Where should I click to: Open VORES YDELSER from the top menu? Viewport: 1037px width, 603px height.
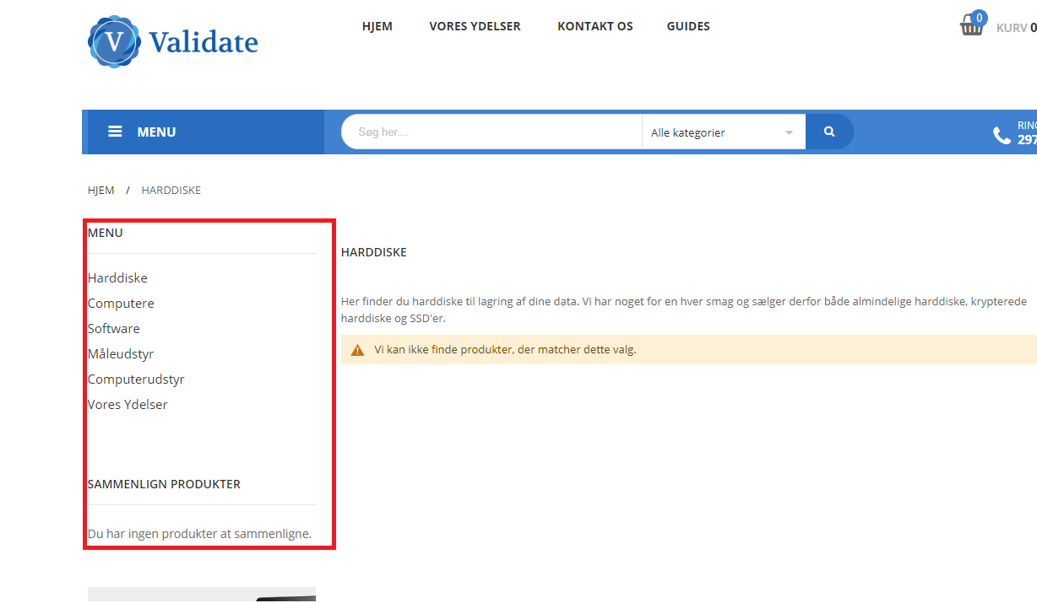tap(475, 26)
